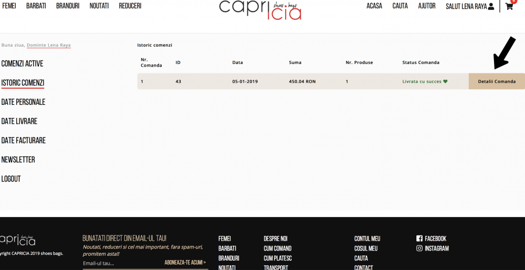Click Logout in the account sidebar

click(11, 179)
